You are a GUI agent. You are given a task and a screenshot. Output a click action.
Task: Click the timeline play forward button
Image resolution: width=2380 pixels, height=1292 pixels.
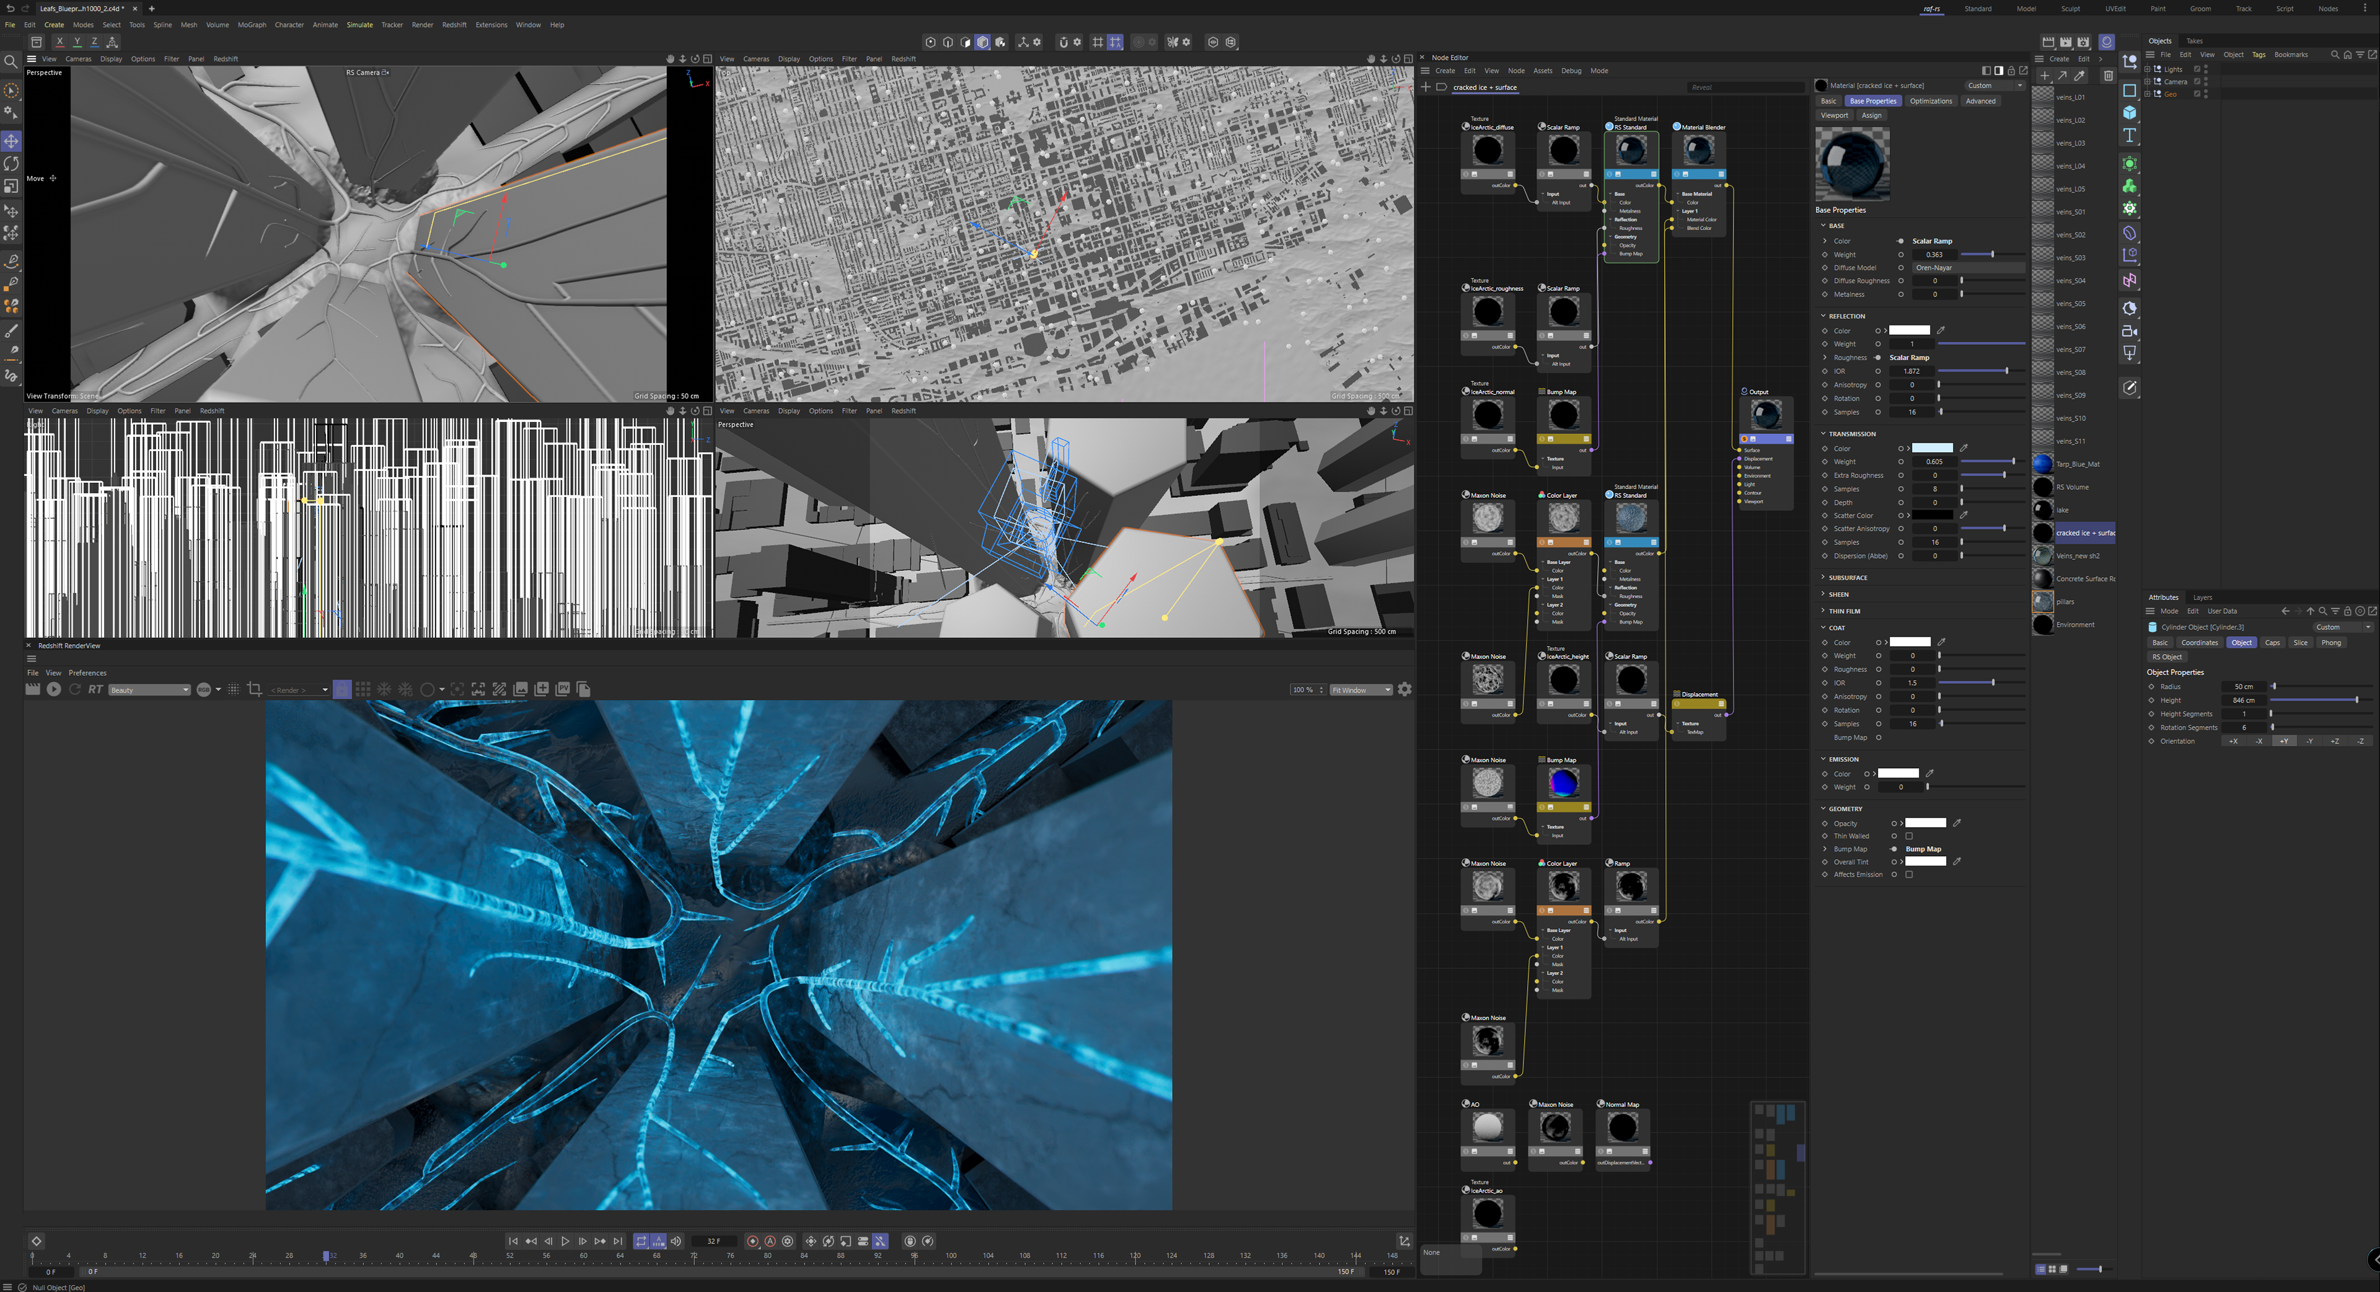tap(565, 1241)
